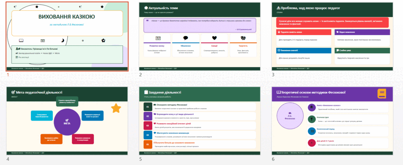Click the purple МЕТА circle on slide 4
The width and height of the screenshot is (403, 165).
[x=67, y=122]
